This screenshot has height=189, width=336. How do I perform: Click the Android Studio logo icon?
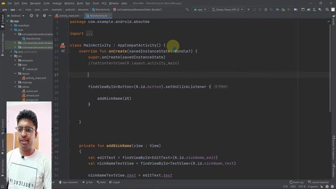3,3
